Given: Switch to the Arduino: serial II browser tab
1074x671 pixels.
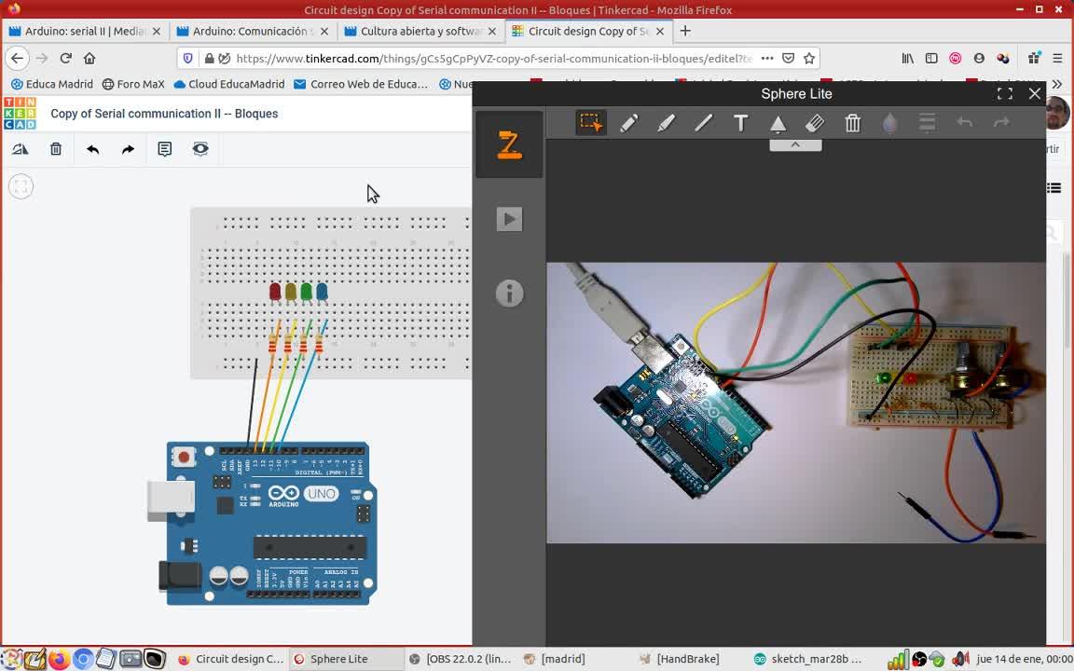Looking at the screenshot, I should pos(84,31).
